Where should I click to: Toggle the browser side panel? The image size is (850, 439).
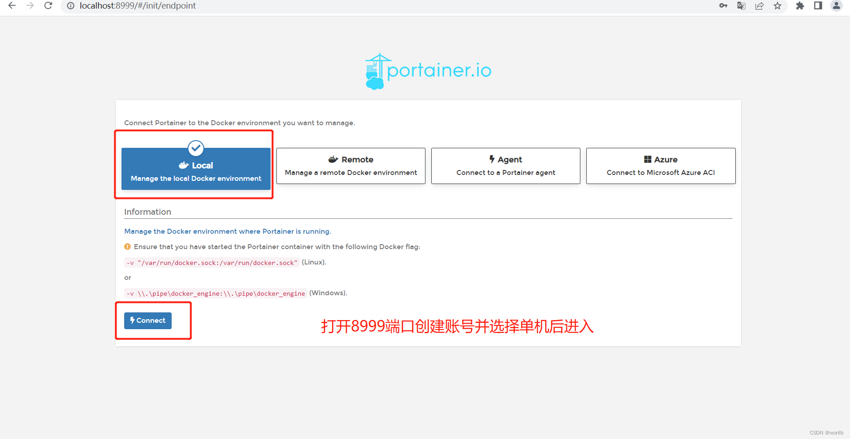click(x=818, y=6)
